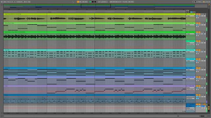Deactivate track 2 orange activator button
The height and width of the screenshot is (118, 211).
click(198, 23)
